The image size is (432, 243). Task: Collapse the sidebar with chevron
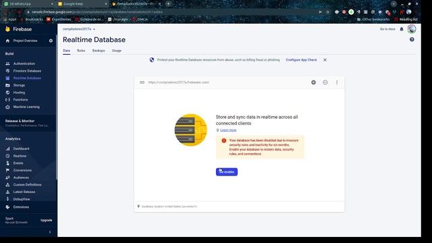(50, 232)
